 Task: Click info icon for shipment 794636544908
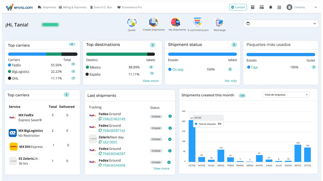tap(169, 162)
